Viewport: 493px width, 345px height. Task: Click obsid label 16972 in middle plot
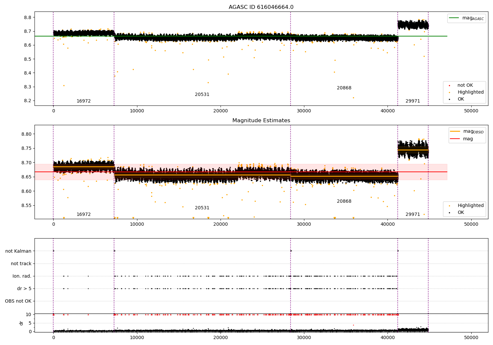pos(83,215)
